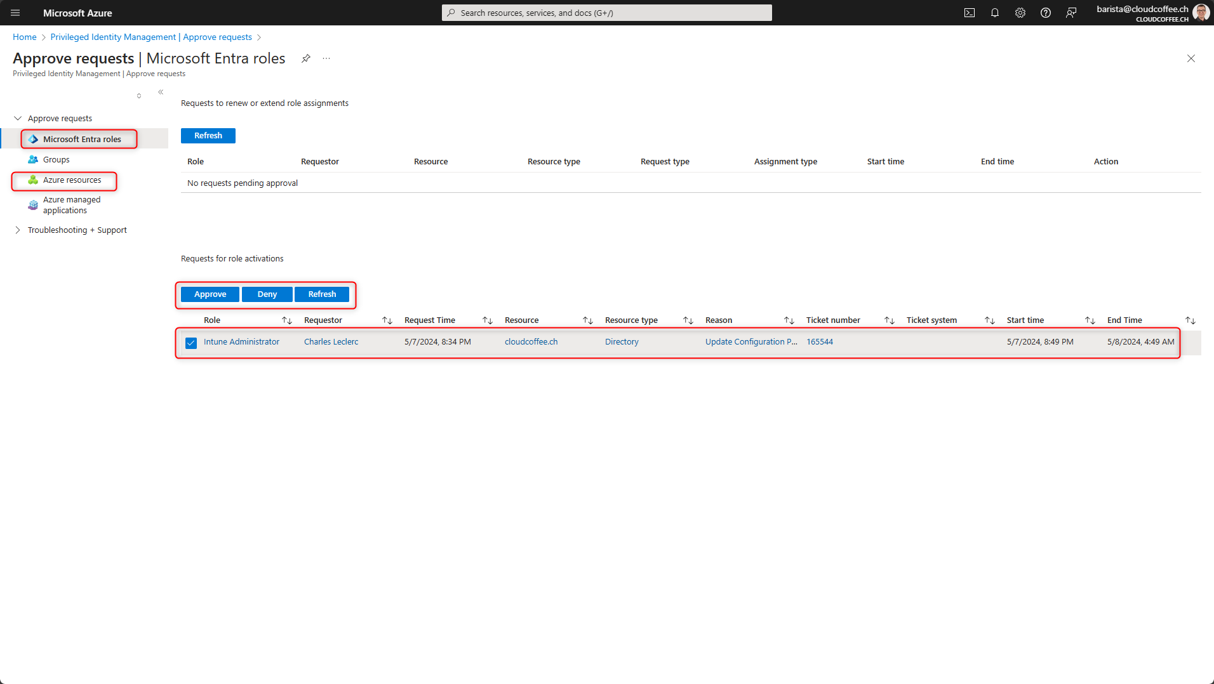Collapse the left navigation pane

point(161,92)
